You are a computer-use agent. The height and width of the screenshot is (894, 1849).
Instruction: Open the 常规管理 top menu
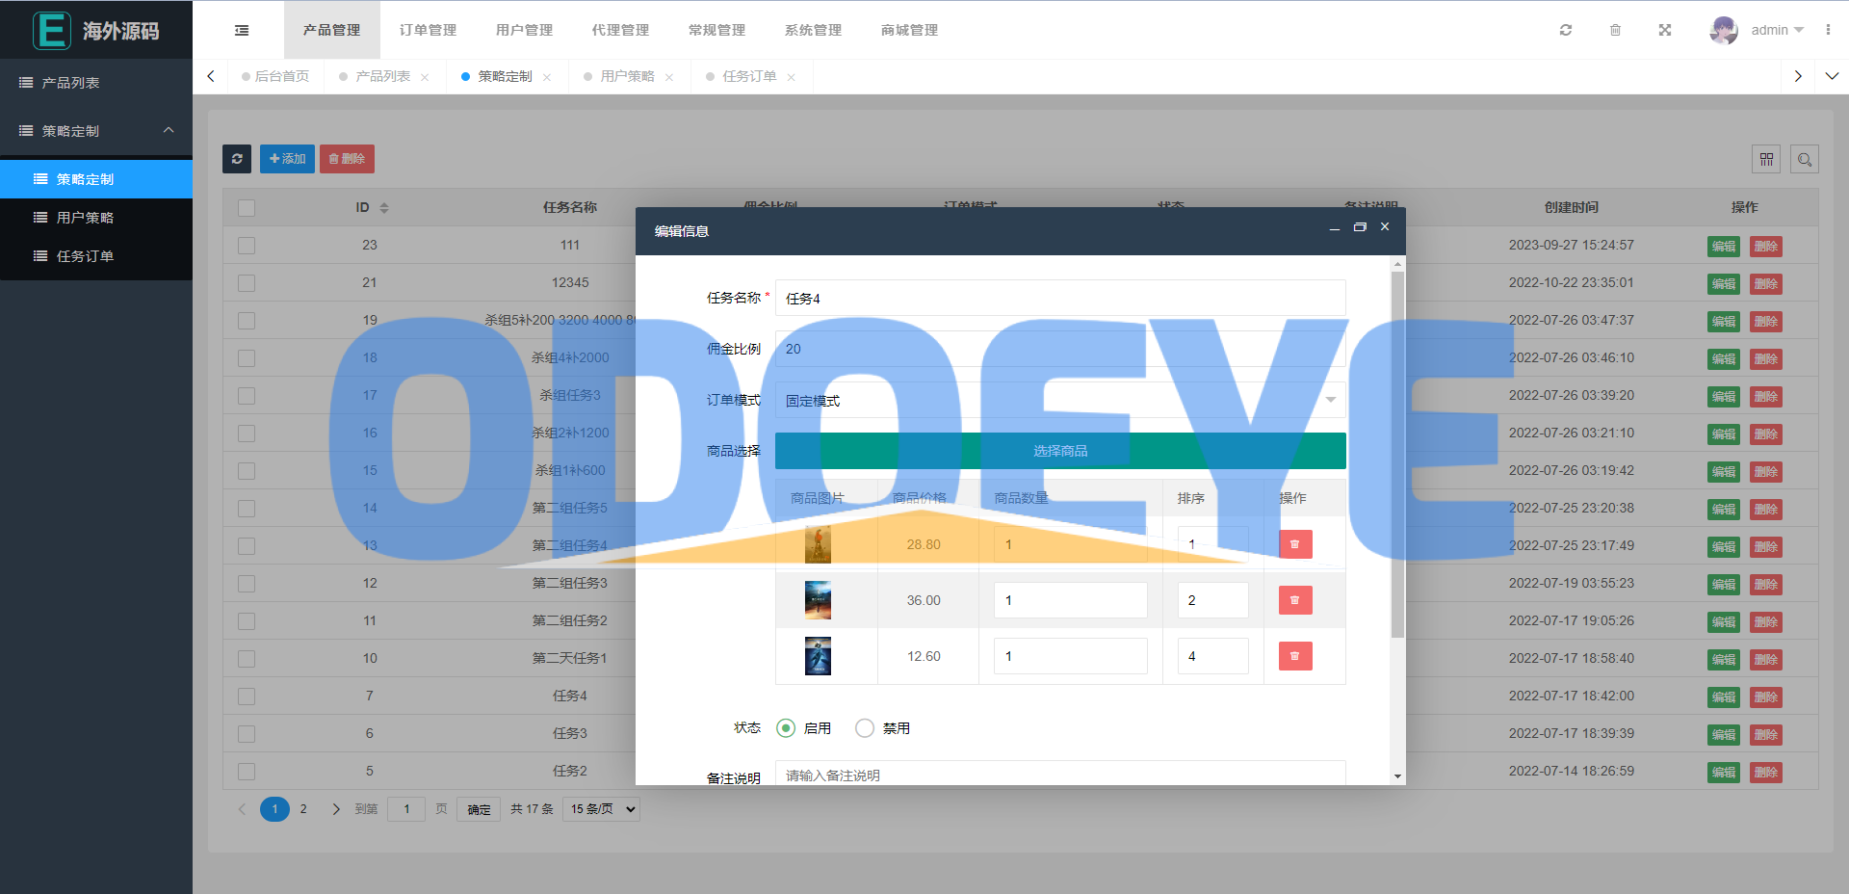pyautogui.click(x=717, y=30)
